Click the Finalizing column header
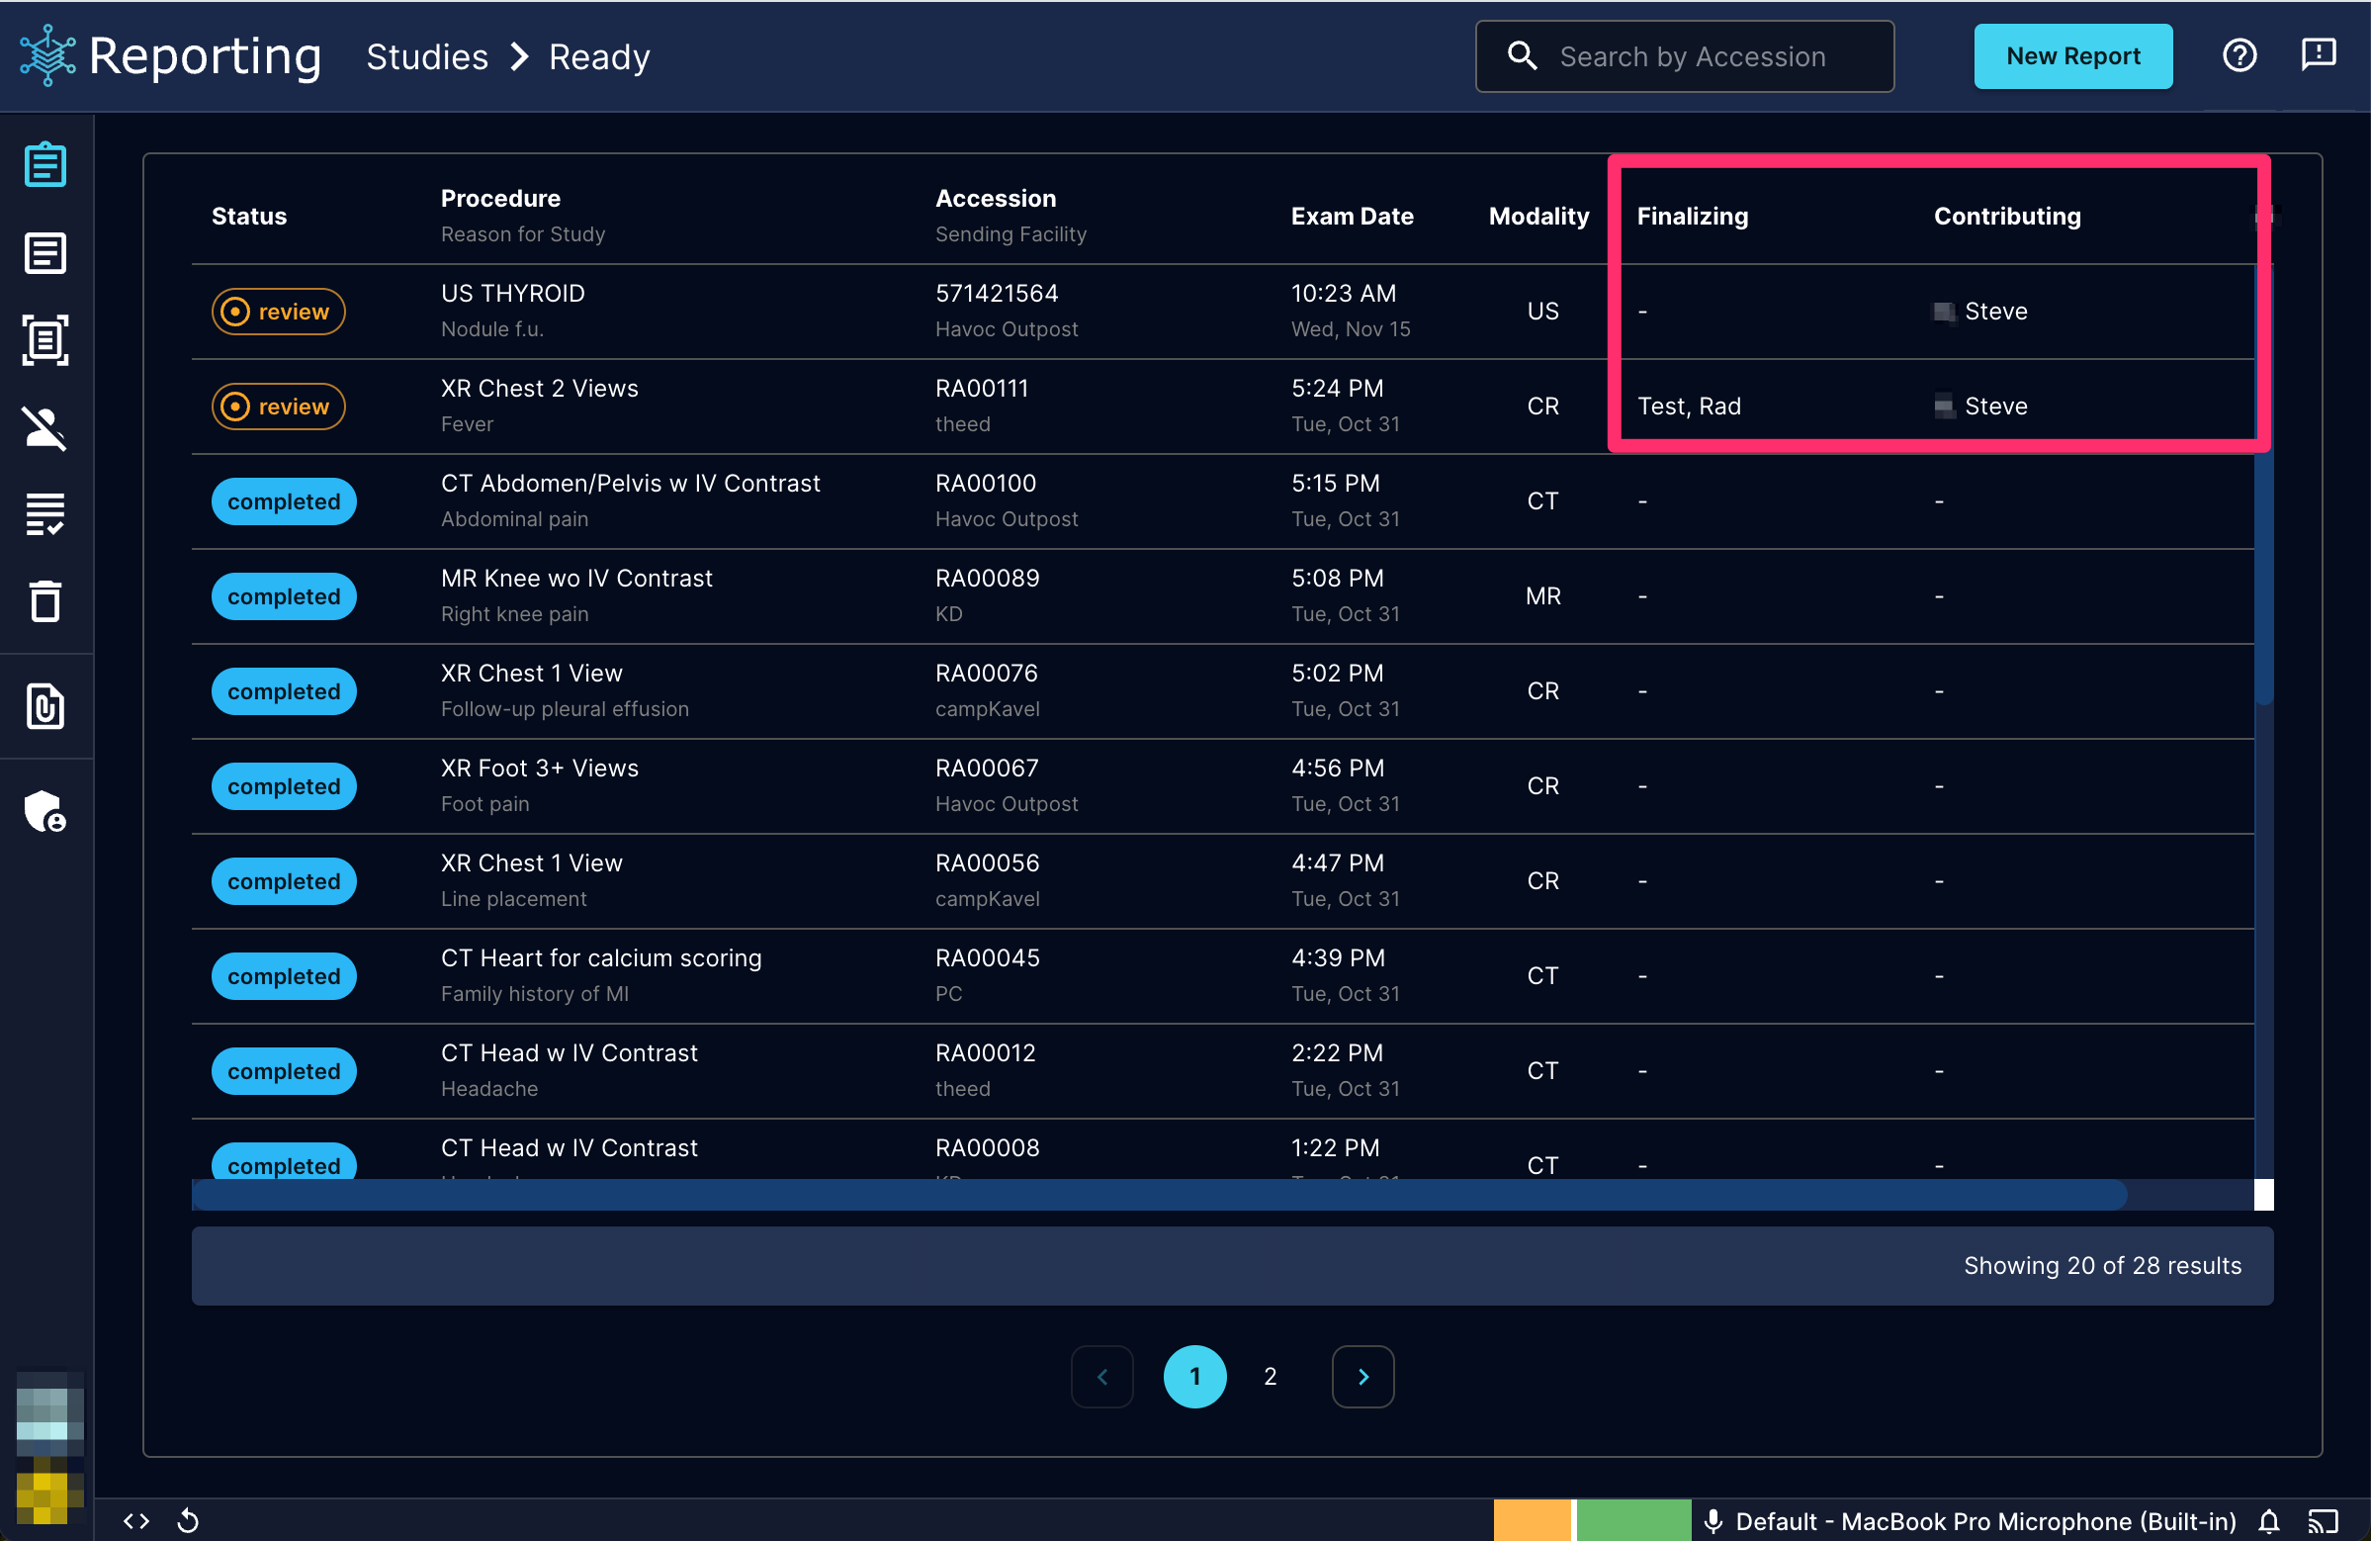 point(1693,217)
